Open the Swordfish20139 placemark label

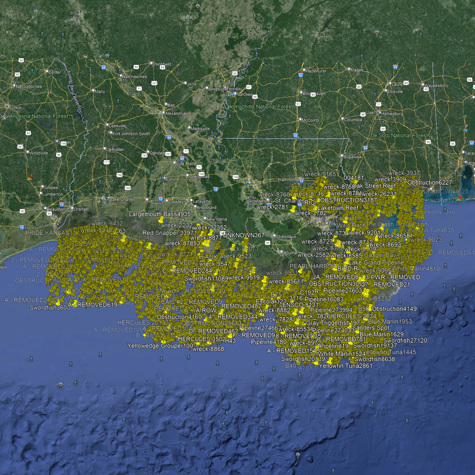(303, 359)
